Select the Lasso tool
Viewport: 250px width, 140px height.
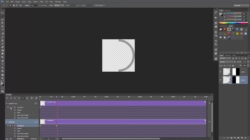[x=2, y=20]
